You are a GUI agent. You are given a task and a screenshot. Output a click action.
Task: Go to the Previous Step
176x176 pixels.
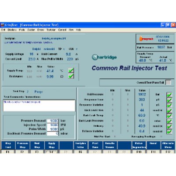pos(22,145)
